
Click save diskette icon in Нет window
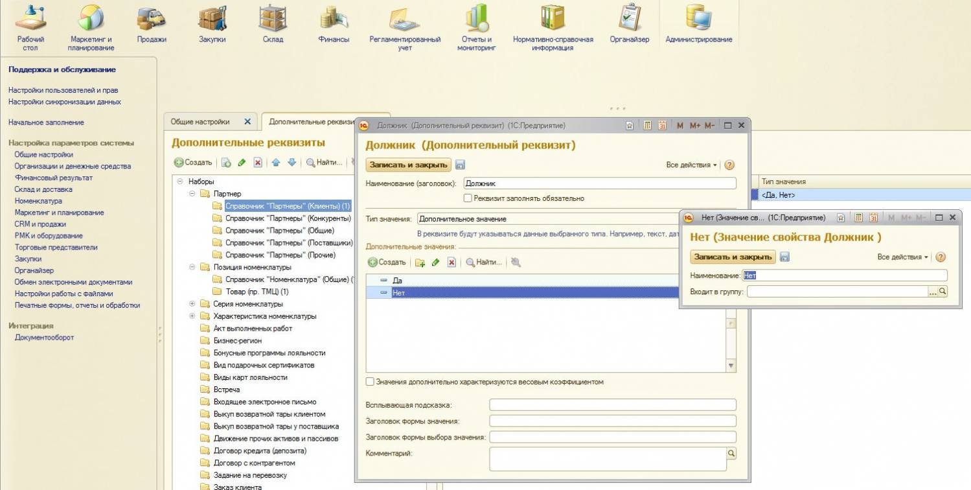[x=784, y=257]
